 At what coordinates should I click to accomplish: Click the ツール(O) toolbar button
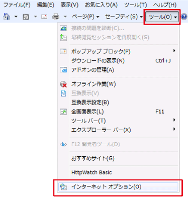point(162,17)
